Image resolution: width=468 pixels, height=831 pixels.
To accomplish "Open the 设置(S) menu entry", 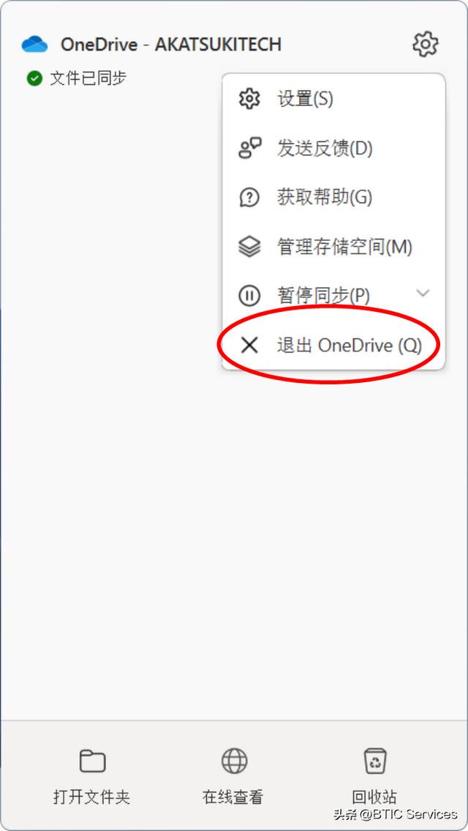I will click(x=333, y=99).
